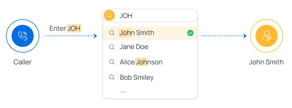Click the magnifier icon beside John Smith
Image resolution: width=292 pixels, height=108 pixels.
112,33
